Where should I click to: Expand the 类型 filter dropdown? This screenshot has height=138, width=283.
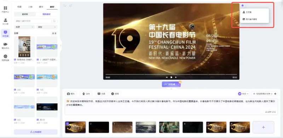47,27
